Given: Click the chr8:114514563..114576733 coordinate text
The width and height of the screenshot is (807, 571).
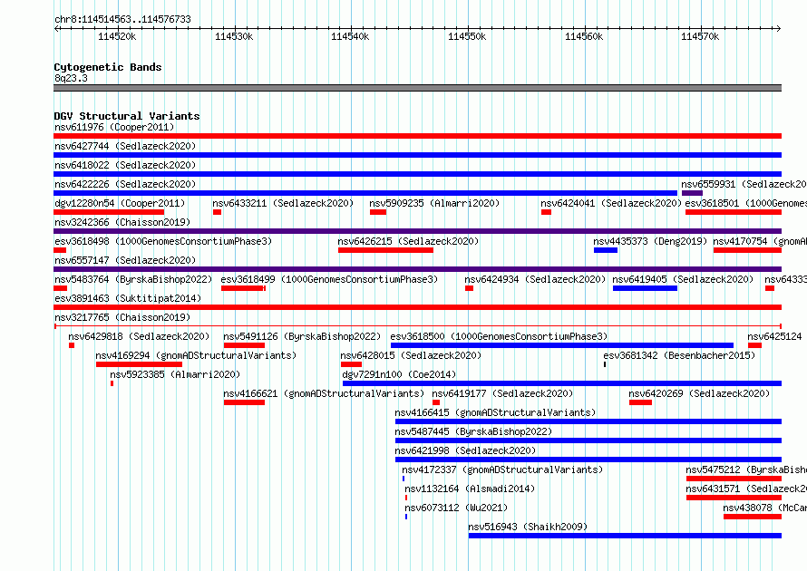Looking at the screenshot, I should [x=122, y=19].
